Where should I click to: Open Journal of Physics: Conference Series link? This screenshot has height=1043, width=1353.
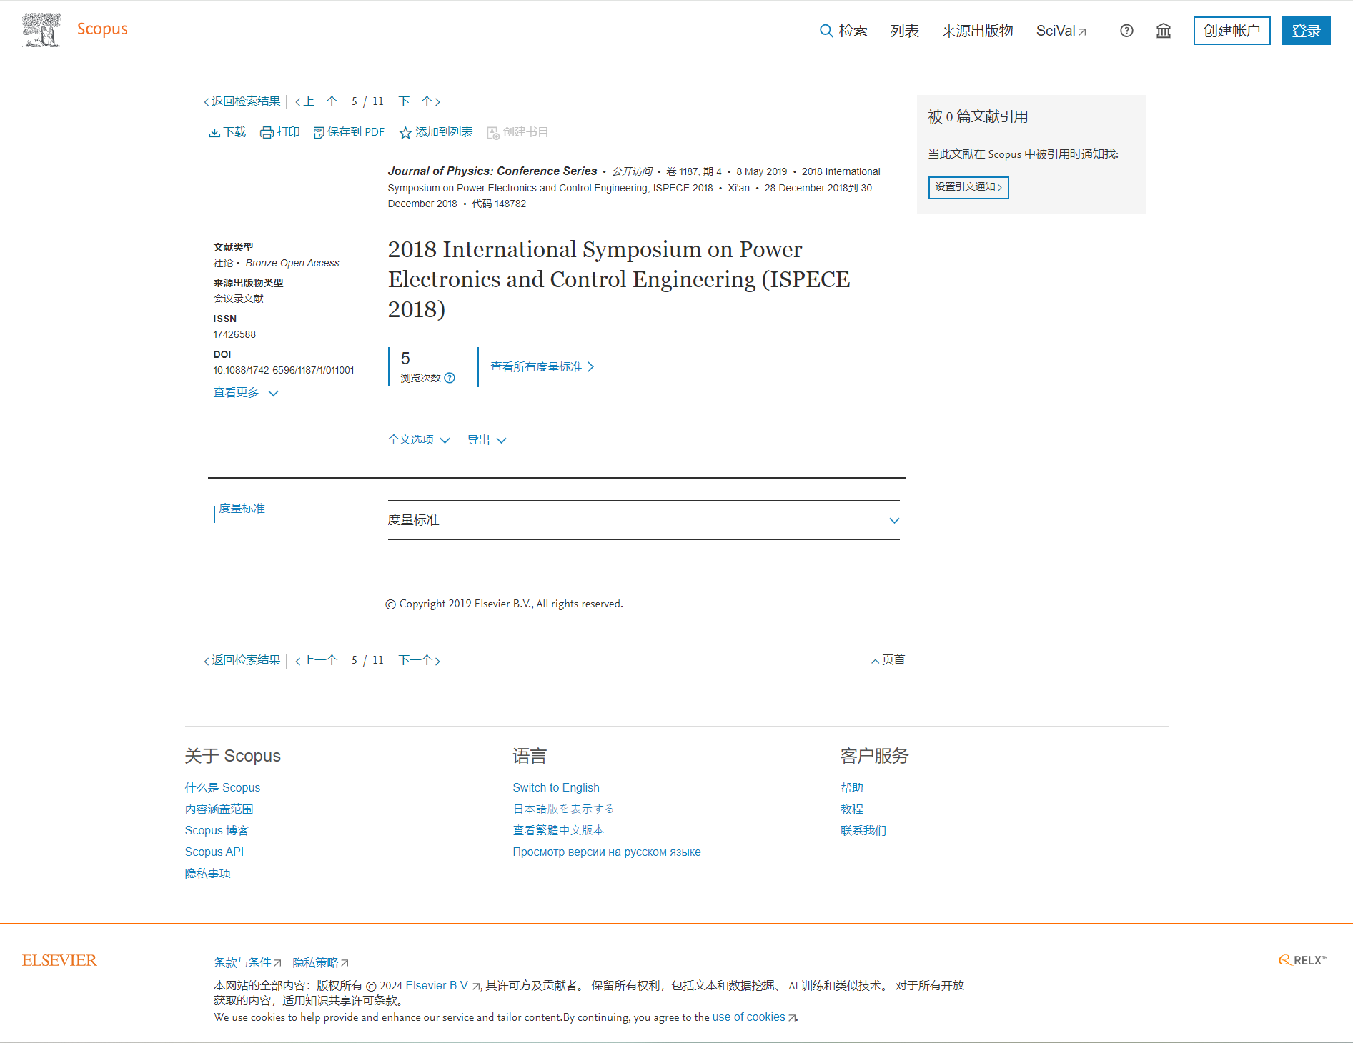click(x=492, y=171)
